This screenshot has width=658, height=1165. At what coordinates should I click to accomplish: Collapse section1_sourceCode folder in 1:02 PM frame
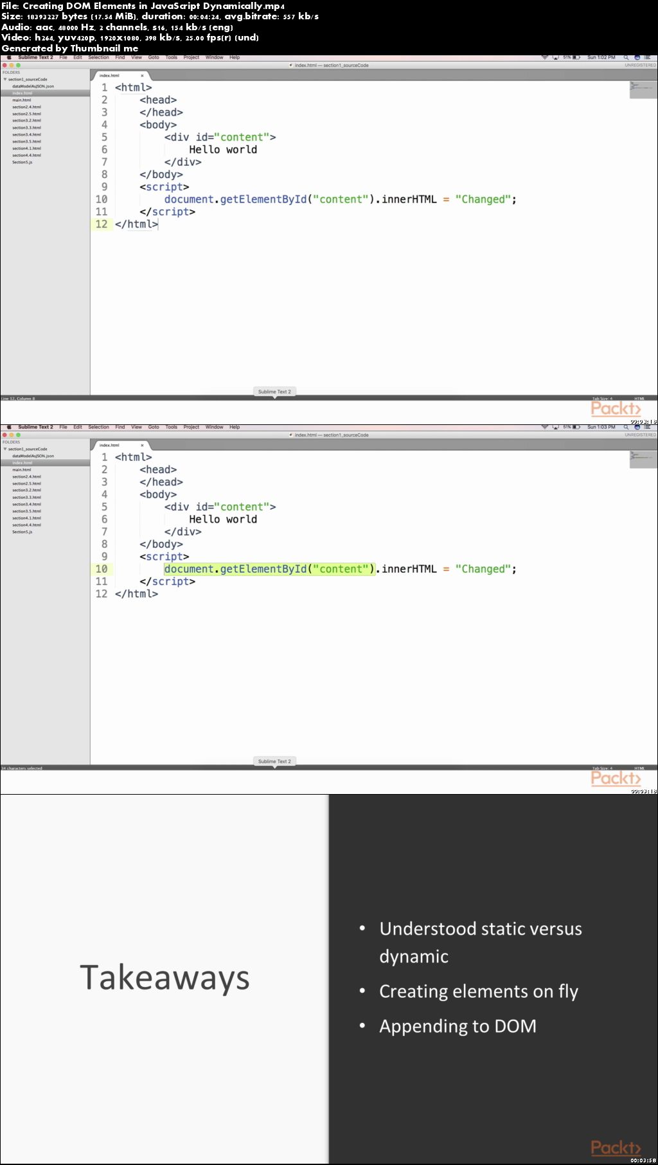tap(5, 80)
